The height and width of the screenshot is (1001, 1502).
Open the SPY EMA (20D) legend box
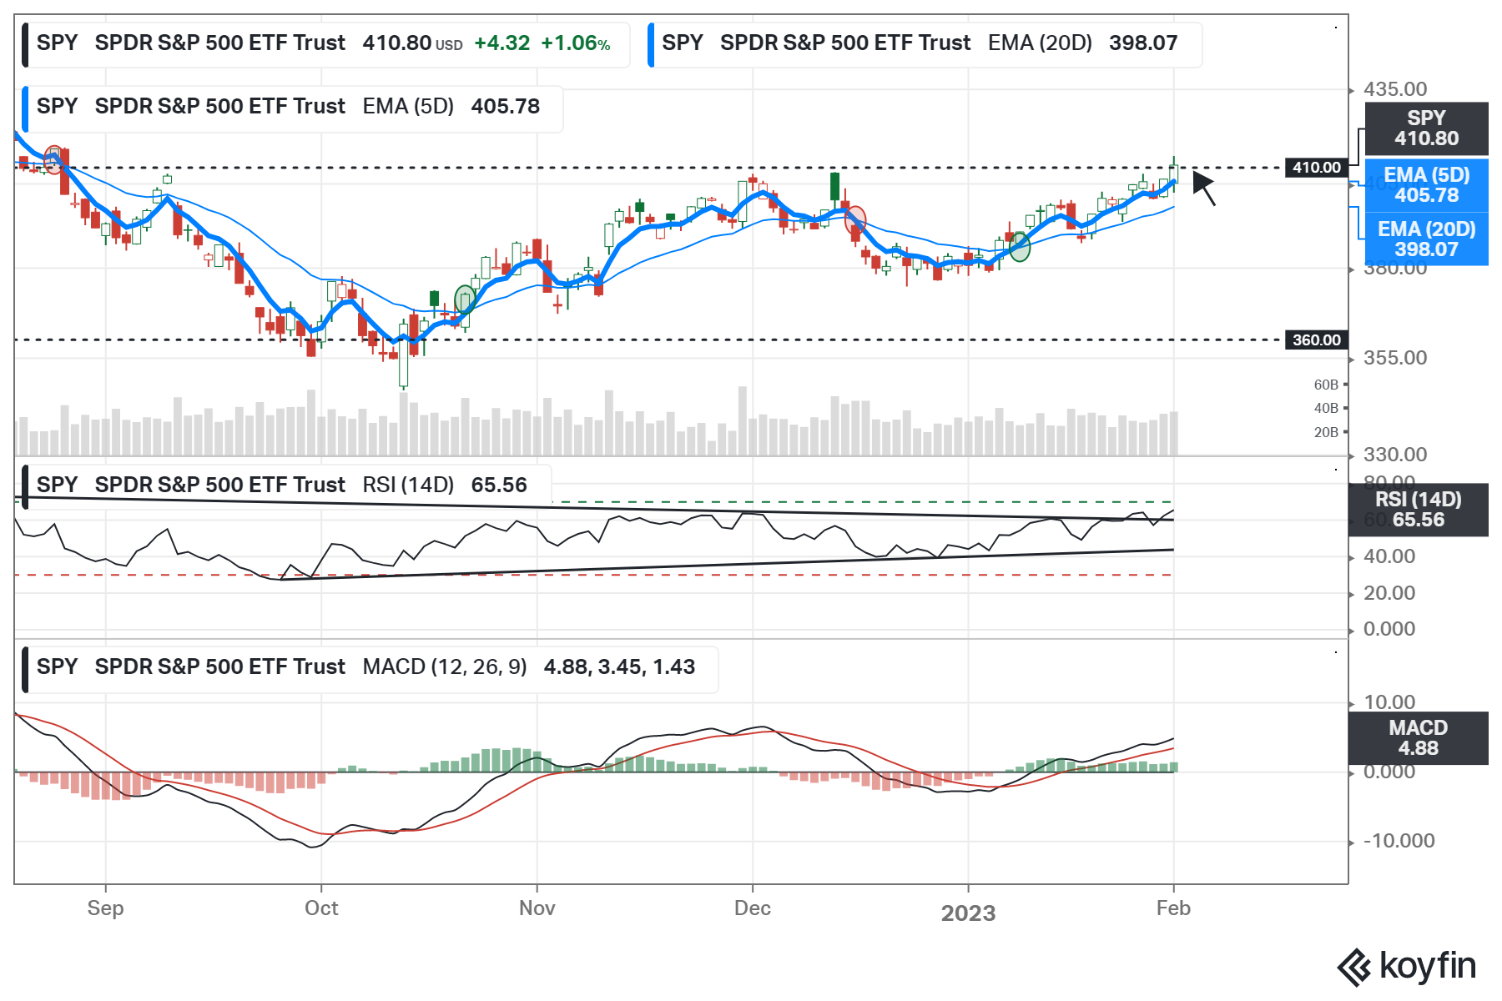point(925,43)
